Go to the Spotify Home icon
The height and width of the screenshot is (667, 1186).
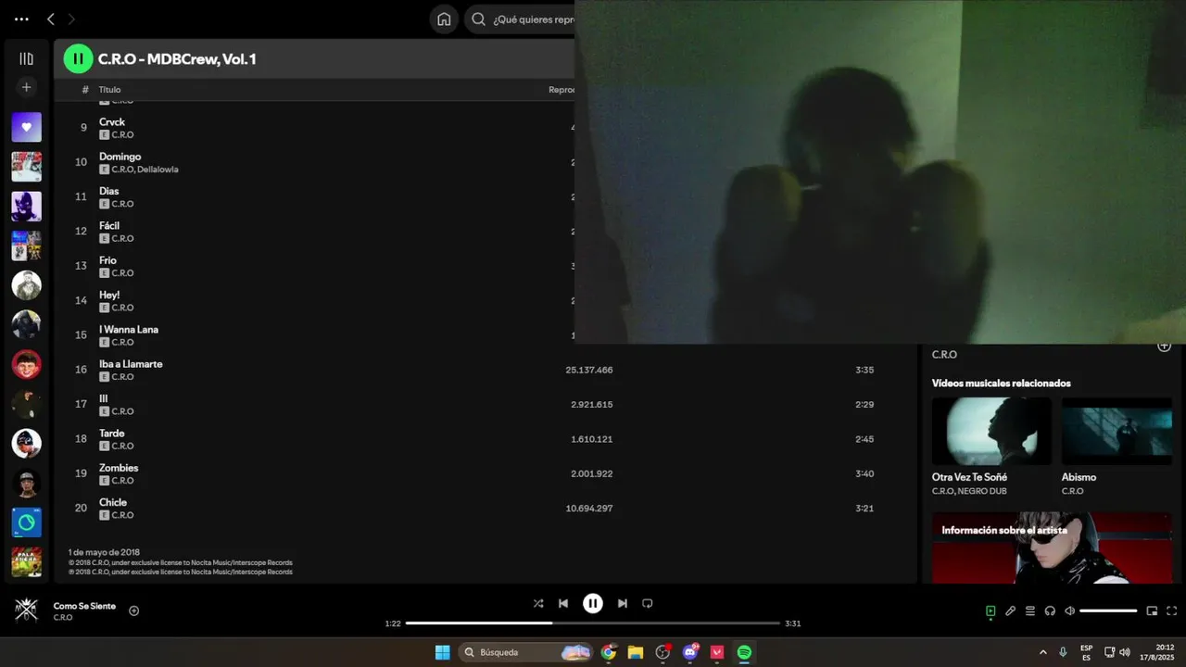click(x=444, y=19)
